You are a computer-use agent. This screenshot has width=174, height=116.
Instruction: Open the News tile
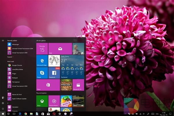[x=78, y=101]
